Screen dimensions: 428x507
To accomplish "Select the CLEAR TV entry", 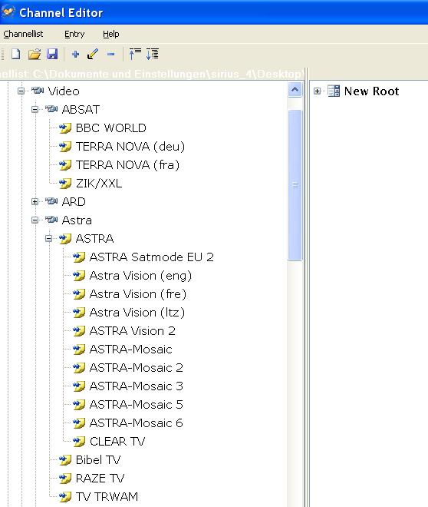I will (117, 442).
